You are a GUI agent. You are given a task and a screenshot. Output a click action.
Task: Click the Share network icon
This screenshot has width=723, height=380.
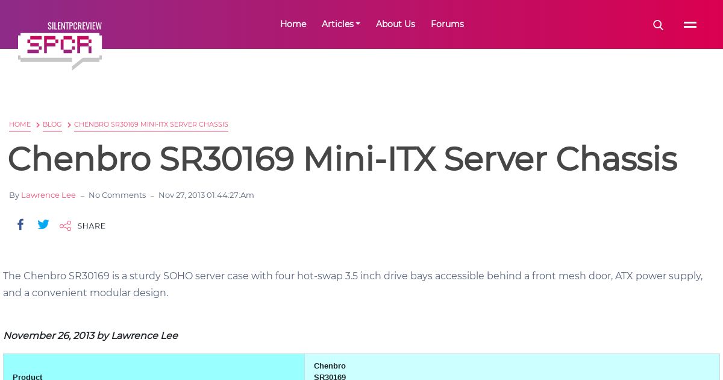point(65,226)
